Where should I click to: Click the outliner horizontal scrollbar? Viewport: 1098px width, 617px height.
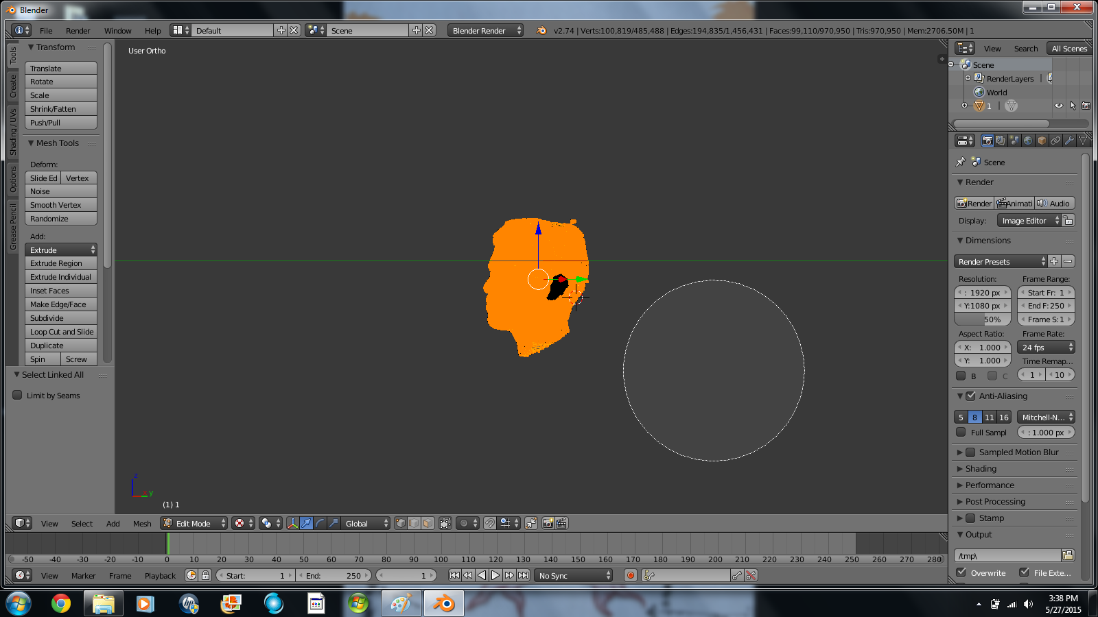pos(1001,123)
